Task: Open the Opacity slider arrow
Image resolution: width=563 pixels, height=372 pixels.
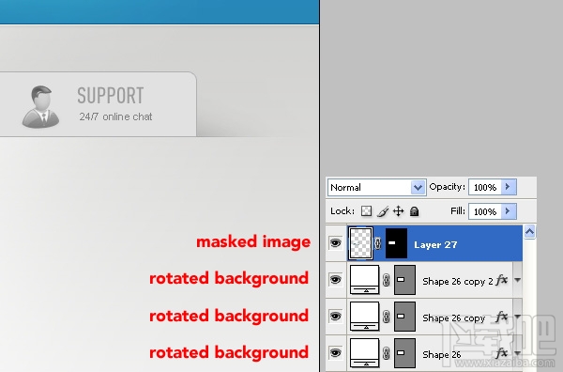Action: tap(508, 187)
